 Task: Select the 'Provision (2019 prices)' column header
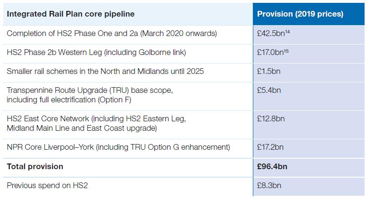pyautogui.click(x=300, y=14)
